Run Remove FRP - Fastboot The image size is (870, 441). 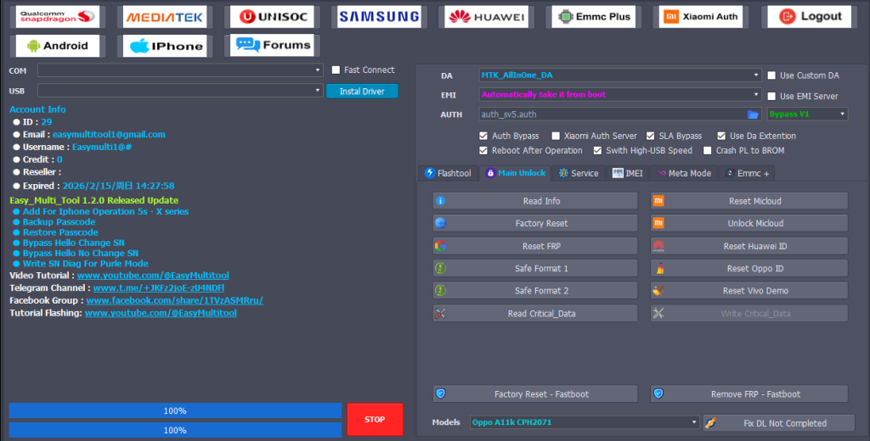[749, 394]
